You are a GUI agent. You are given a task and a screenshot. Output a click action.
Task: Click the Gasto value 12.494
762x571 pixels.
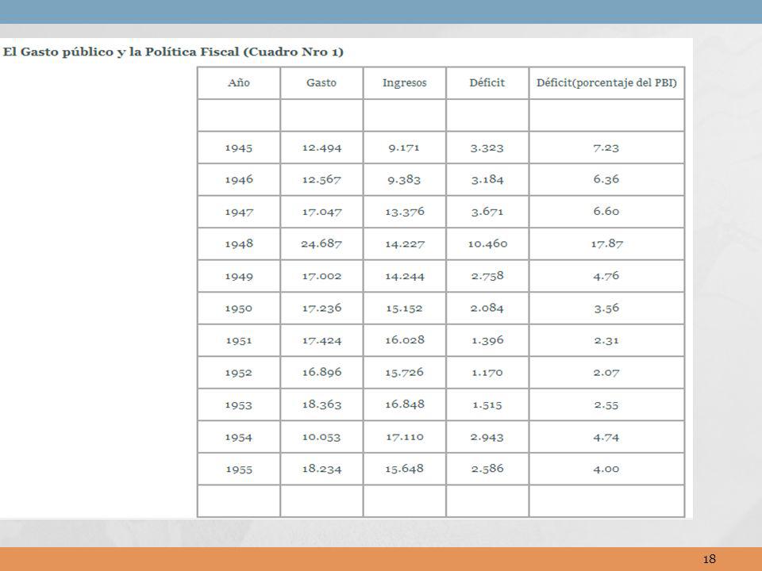click(x=321, y=148)
